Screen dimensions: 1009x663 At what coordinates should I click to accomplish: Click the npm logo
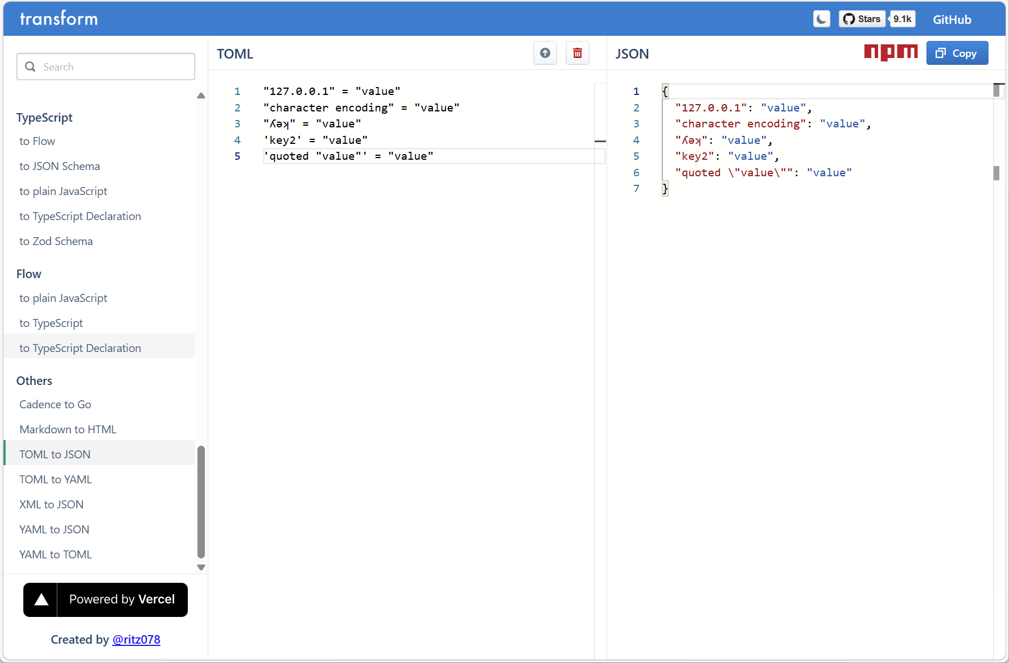tap(891, 52)
